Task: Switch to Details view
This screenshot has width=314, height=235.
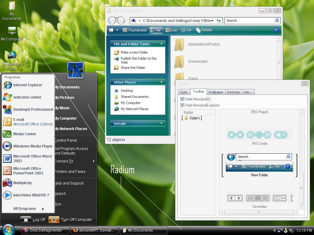Action: coord(204,30)
